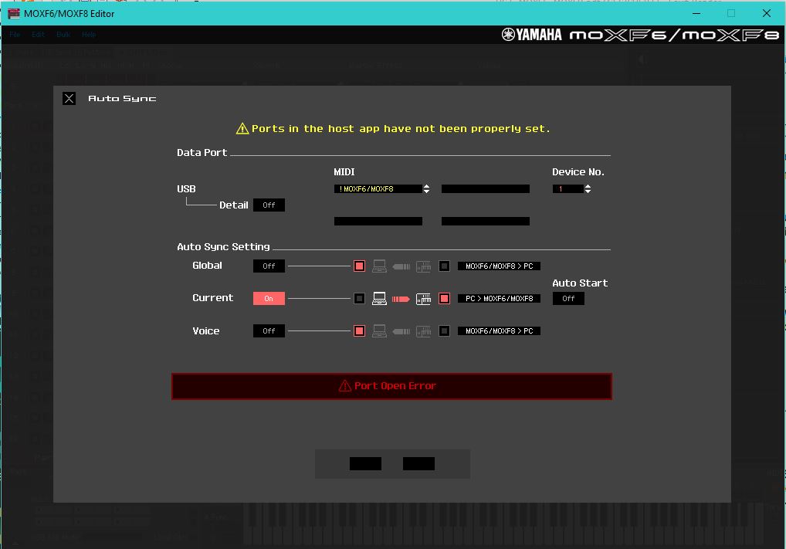
Task: Click the Port Open Error banner
Action: 391,386
